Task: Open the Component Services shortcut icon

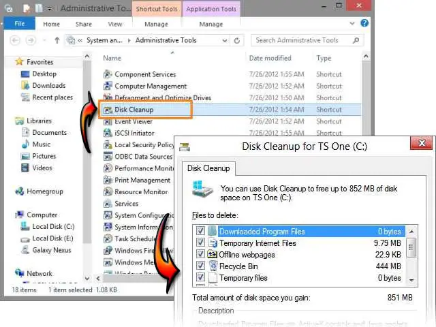Action: [x=108, y=74]
